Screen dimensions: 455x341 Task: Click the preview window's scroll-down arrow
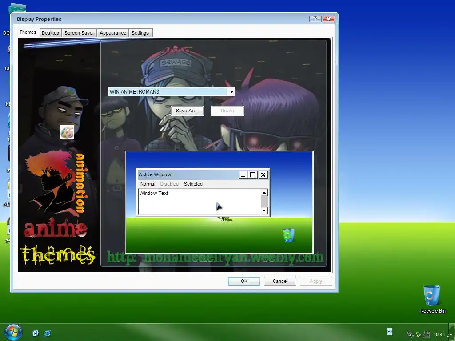[x=264, y=211]
